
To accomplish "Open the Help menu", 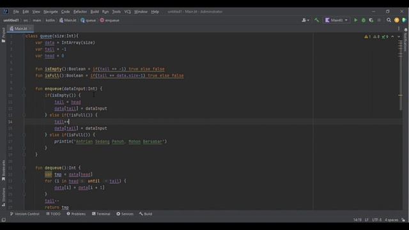I will coord(155,11).
